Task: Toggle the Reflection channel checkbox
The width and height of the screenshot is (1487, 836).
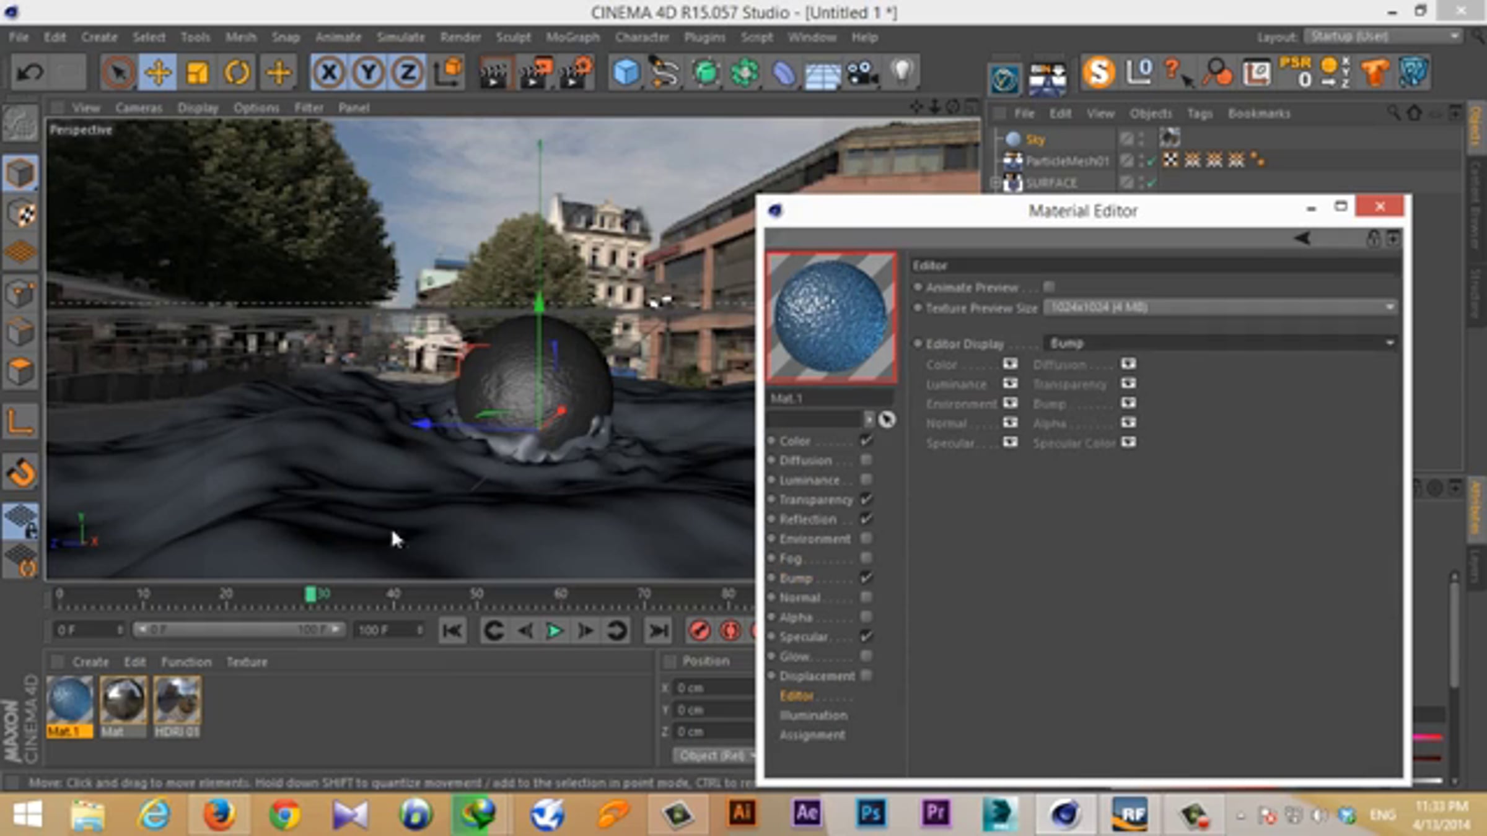Action: (866, 519)
